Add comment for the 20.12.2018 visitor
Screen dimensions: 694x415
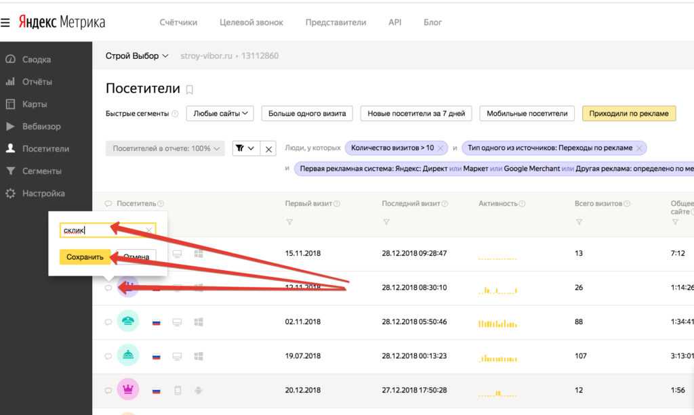pos(108,390)
